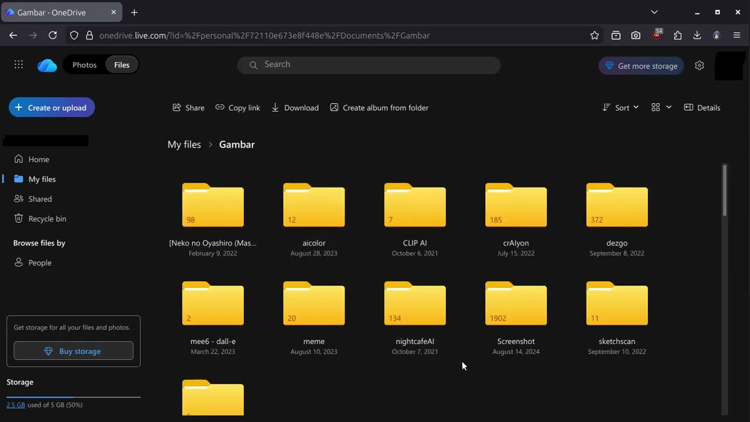Switch to the Photos view
Viewport: 750px width, 422px height.
point(84,65)
